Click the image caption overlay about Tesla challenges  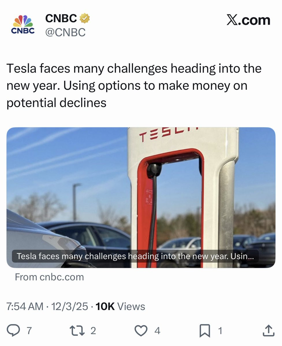pyautogui.click(x=135, y=256)
